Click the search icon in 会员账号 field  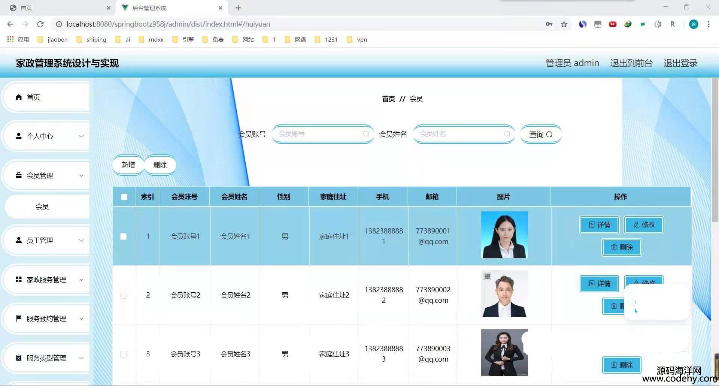coord(366,134)
